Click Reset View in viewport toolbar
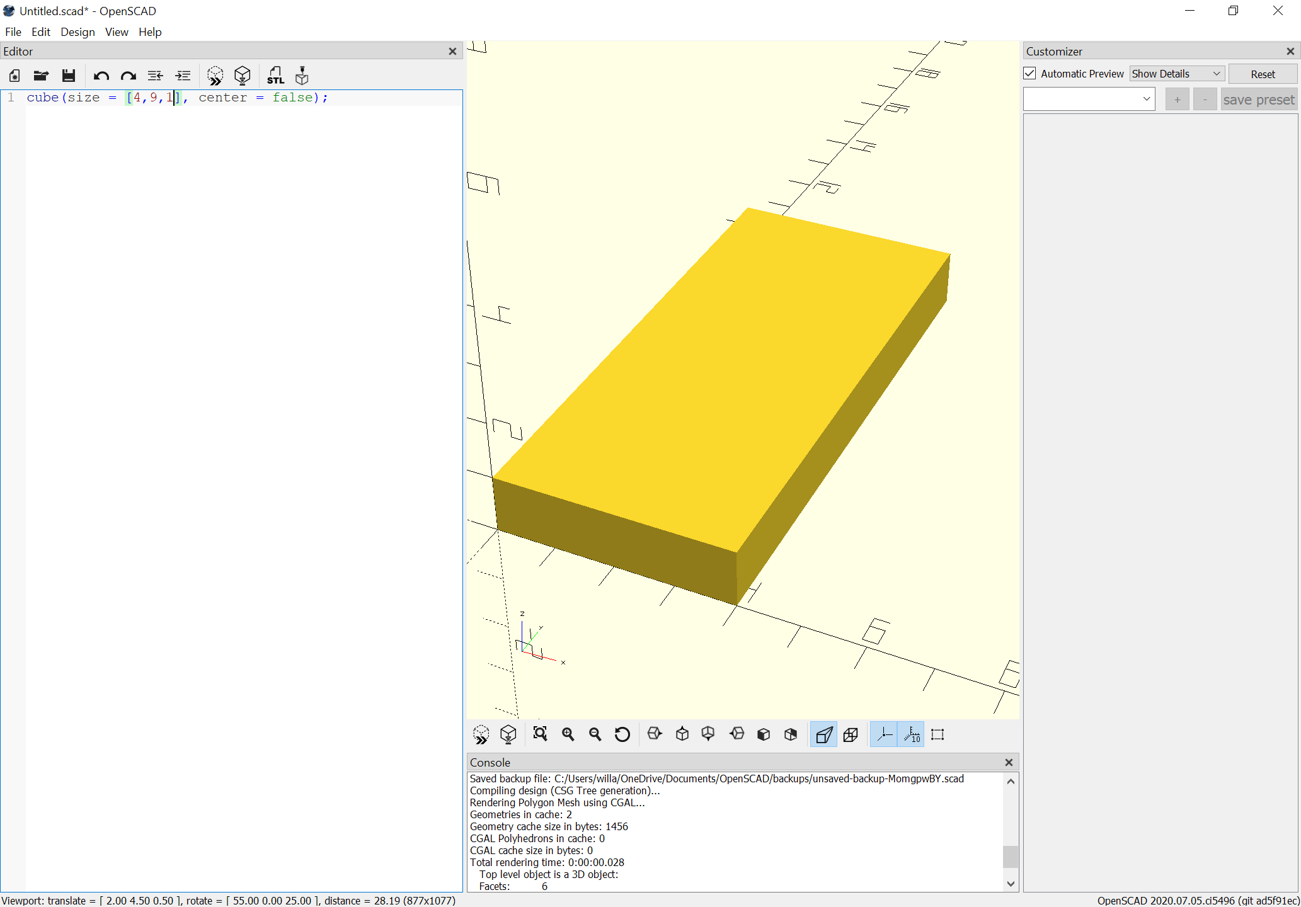This screenshot has height=907, width=1301. [622, 734]
